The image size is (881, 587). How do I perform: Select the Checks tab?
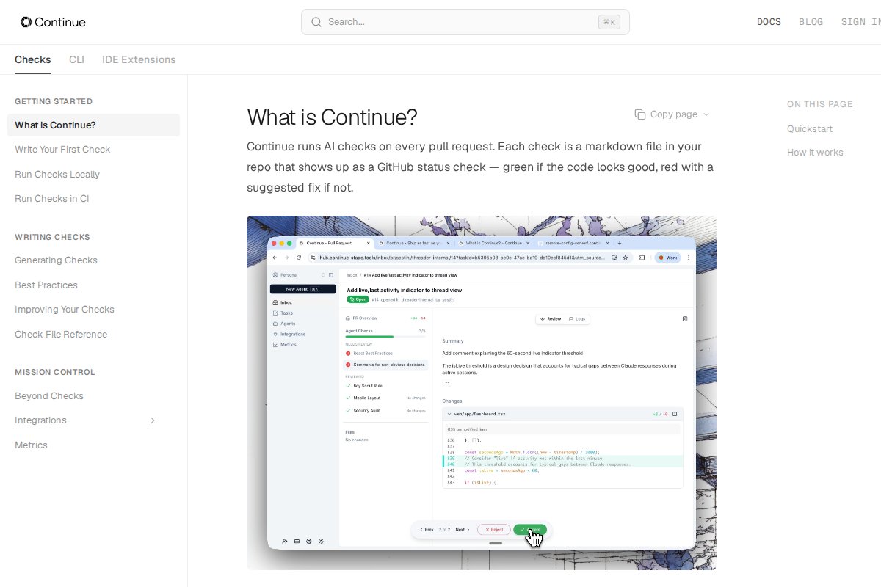pyautogui.click(x=33, y=59)
